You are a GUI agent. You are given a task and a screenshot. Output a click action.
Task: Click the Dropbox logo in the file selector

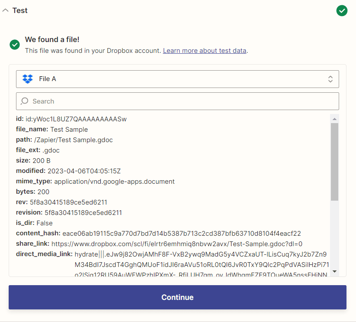(x=27, y=79)
